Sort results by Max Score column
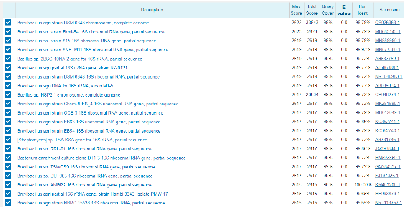The width and height of the screenshot is (404, 209). [296, 10]
